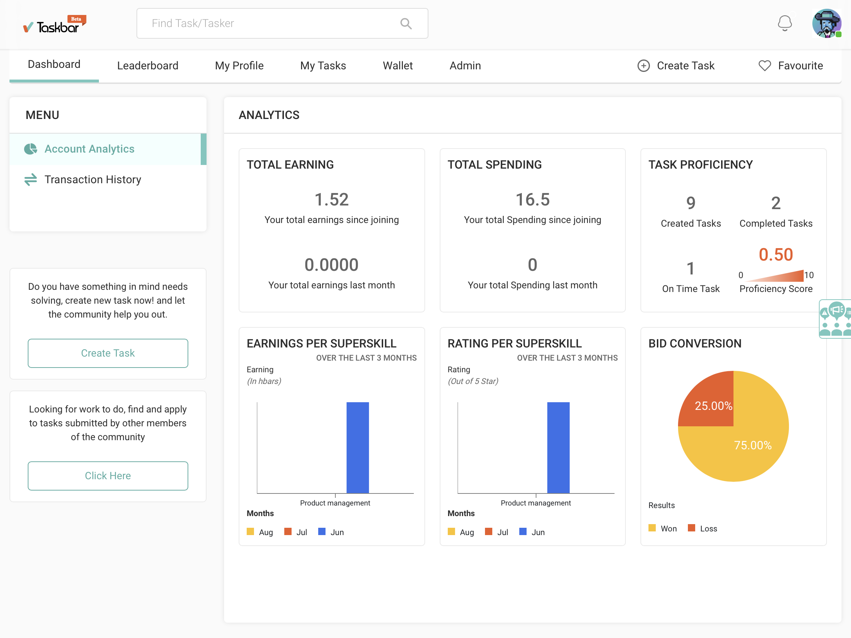Toggle the Loss legend in Bid Conversion

702,529
